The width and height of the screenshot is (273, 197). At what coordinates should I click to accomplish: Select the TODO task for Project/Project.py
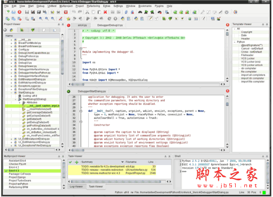(112, 173)
